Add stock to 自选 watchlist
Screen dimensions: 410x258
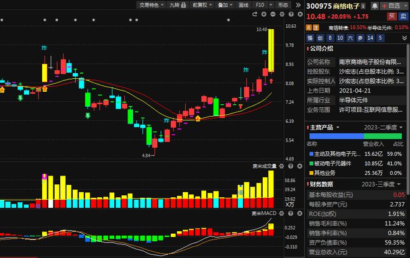click(x=391, y=6)
